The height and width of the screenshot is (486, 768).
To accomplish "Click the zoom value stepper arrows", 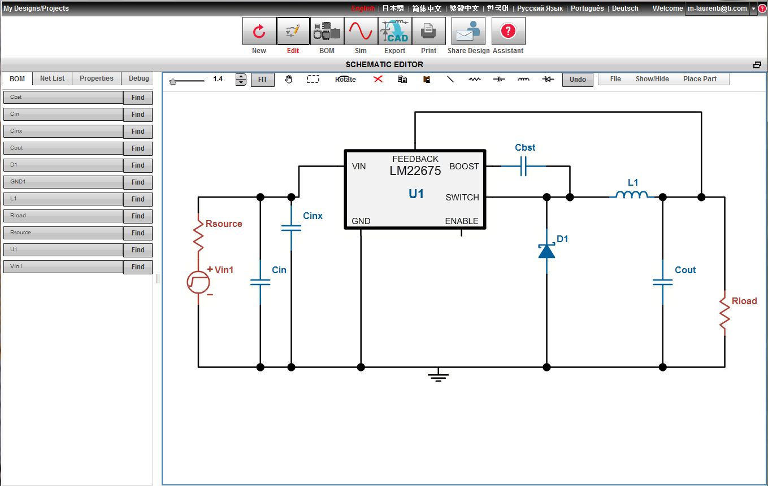I will [241, 80].
